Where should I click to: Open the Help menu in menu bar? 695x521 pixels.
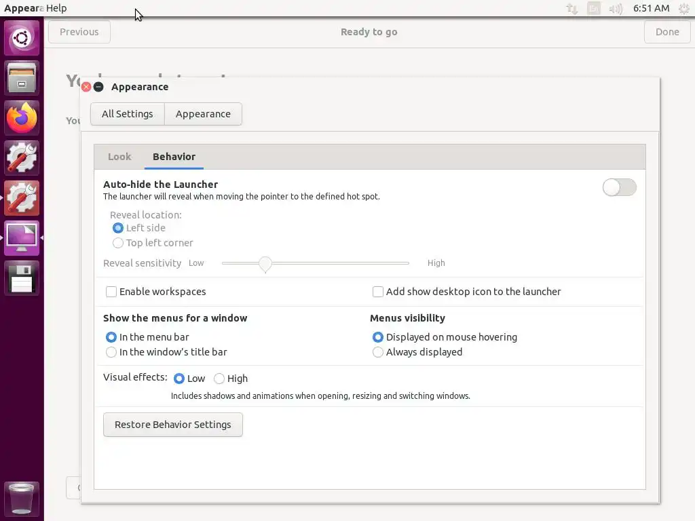click(x=56, y=8)
